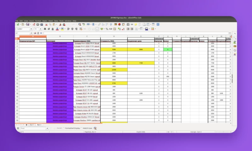Screen dimensions: 252x151
Task: Toggle Print Preview icon
Action: (42, 25)
